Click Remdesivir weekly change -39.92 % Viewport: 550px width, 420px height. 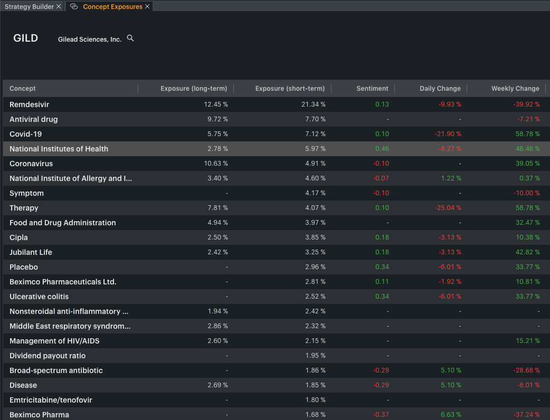[526, 104]
